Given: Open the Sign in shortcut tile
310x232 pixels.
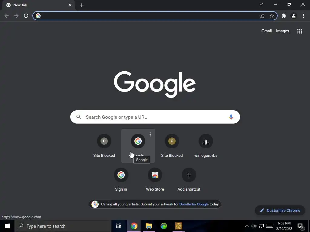Looking at the screenshot, I should coord(121,180).
